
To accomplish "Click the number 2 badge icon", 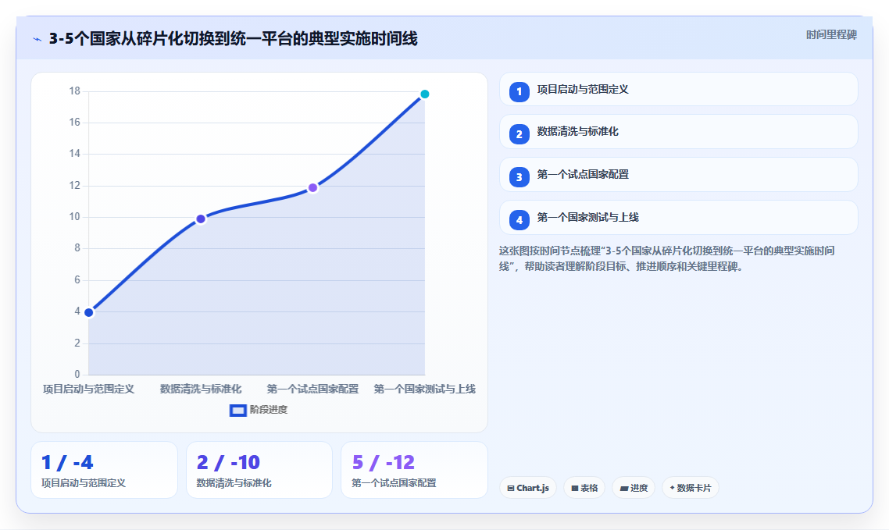I will (519, 134).
